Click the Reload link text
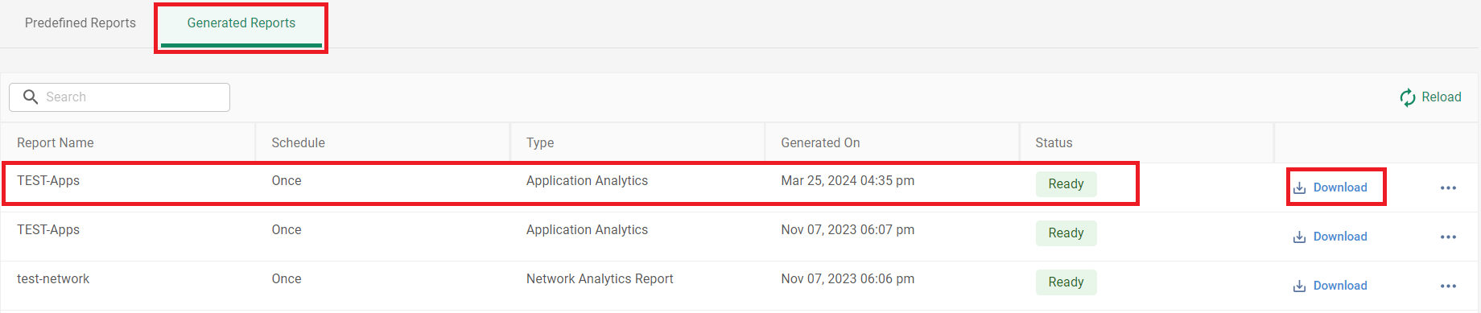 click(1441, 97)
